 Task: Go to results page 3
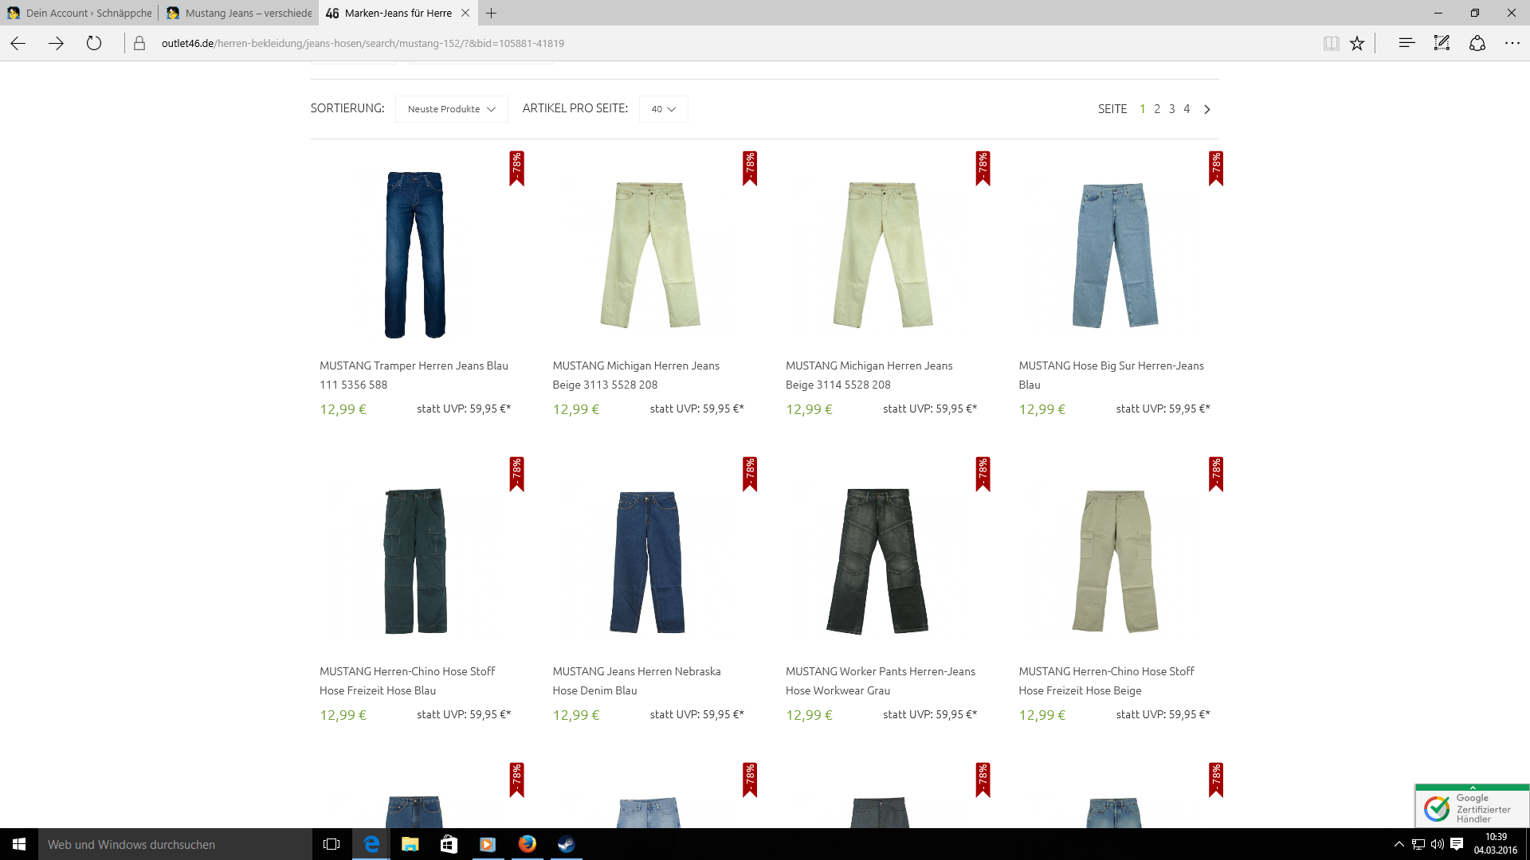point(1171,109)
